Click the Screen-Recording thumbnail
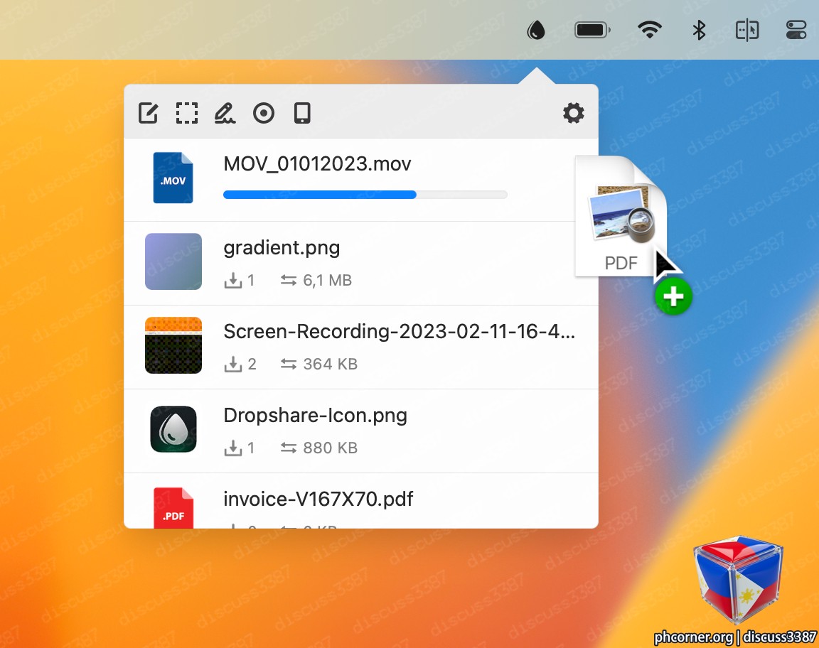 (x=173, y=345)
